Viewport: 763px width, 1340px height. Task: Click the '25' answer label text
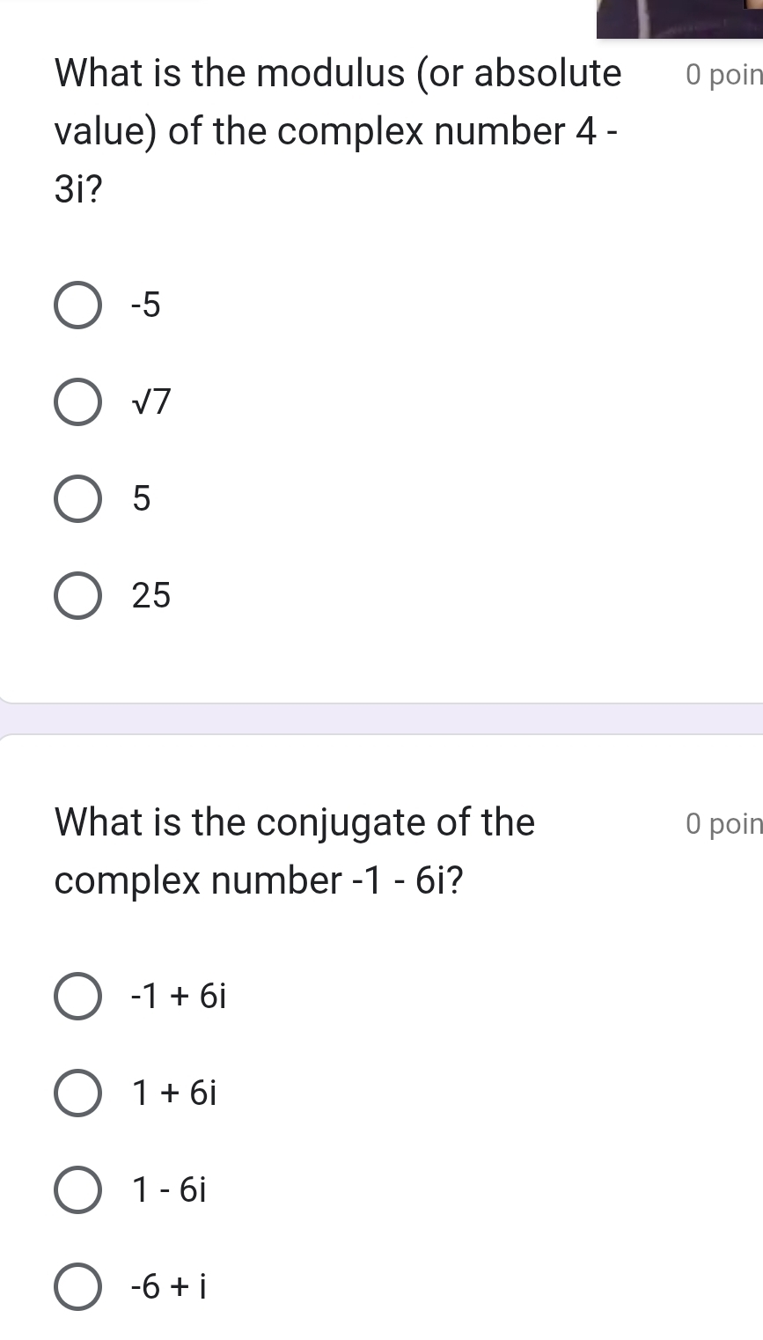[x=151, y=596]
